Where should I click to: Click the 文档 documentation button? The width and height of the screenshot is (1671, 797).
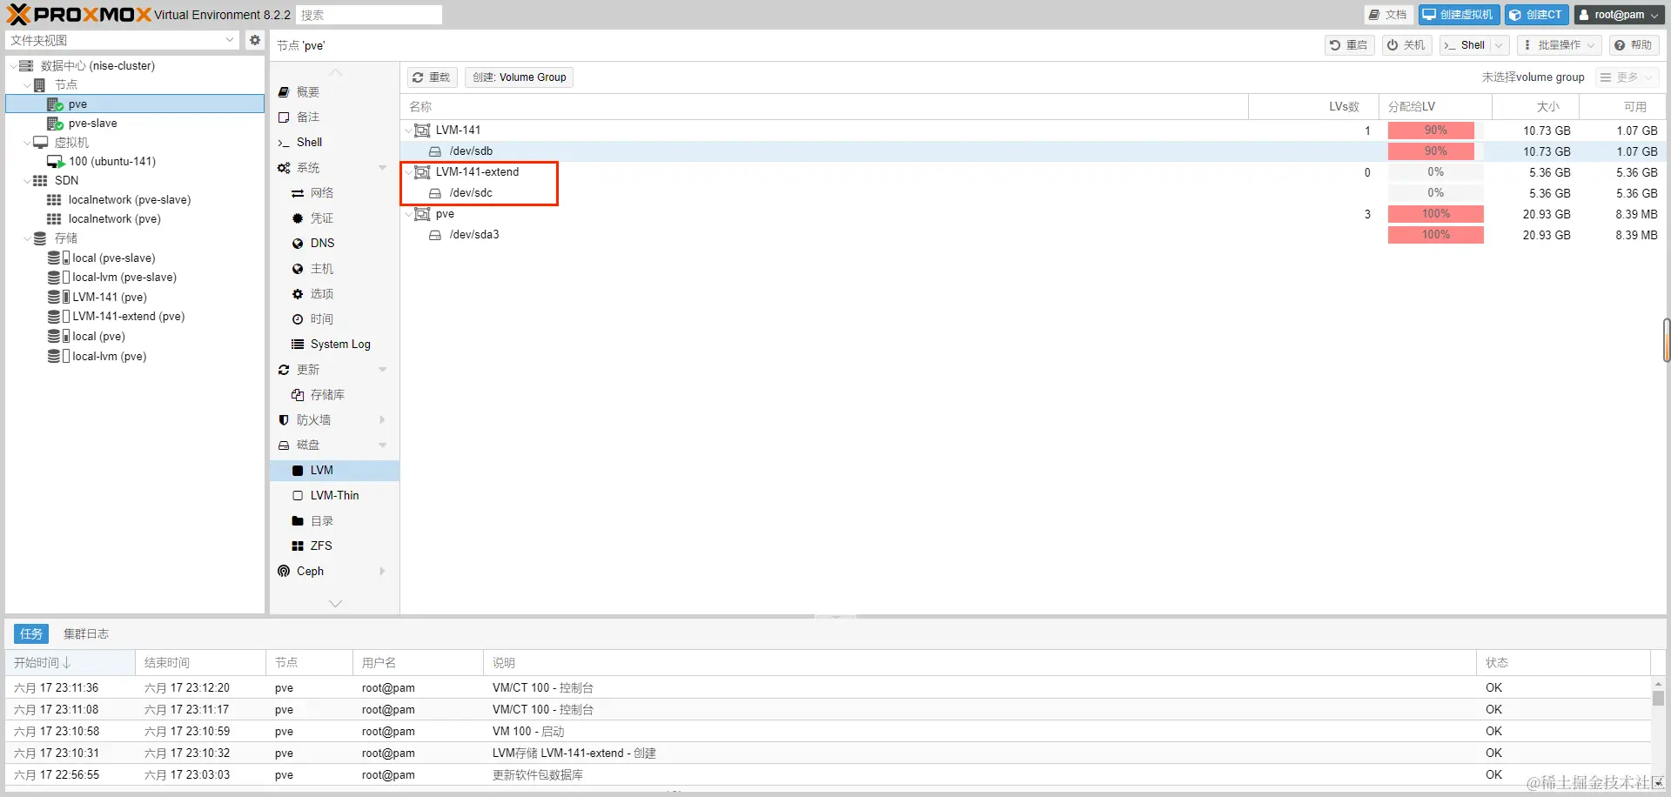pos(1387,15)
